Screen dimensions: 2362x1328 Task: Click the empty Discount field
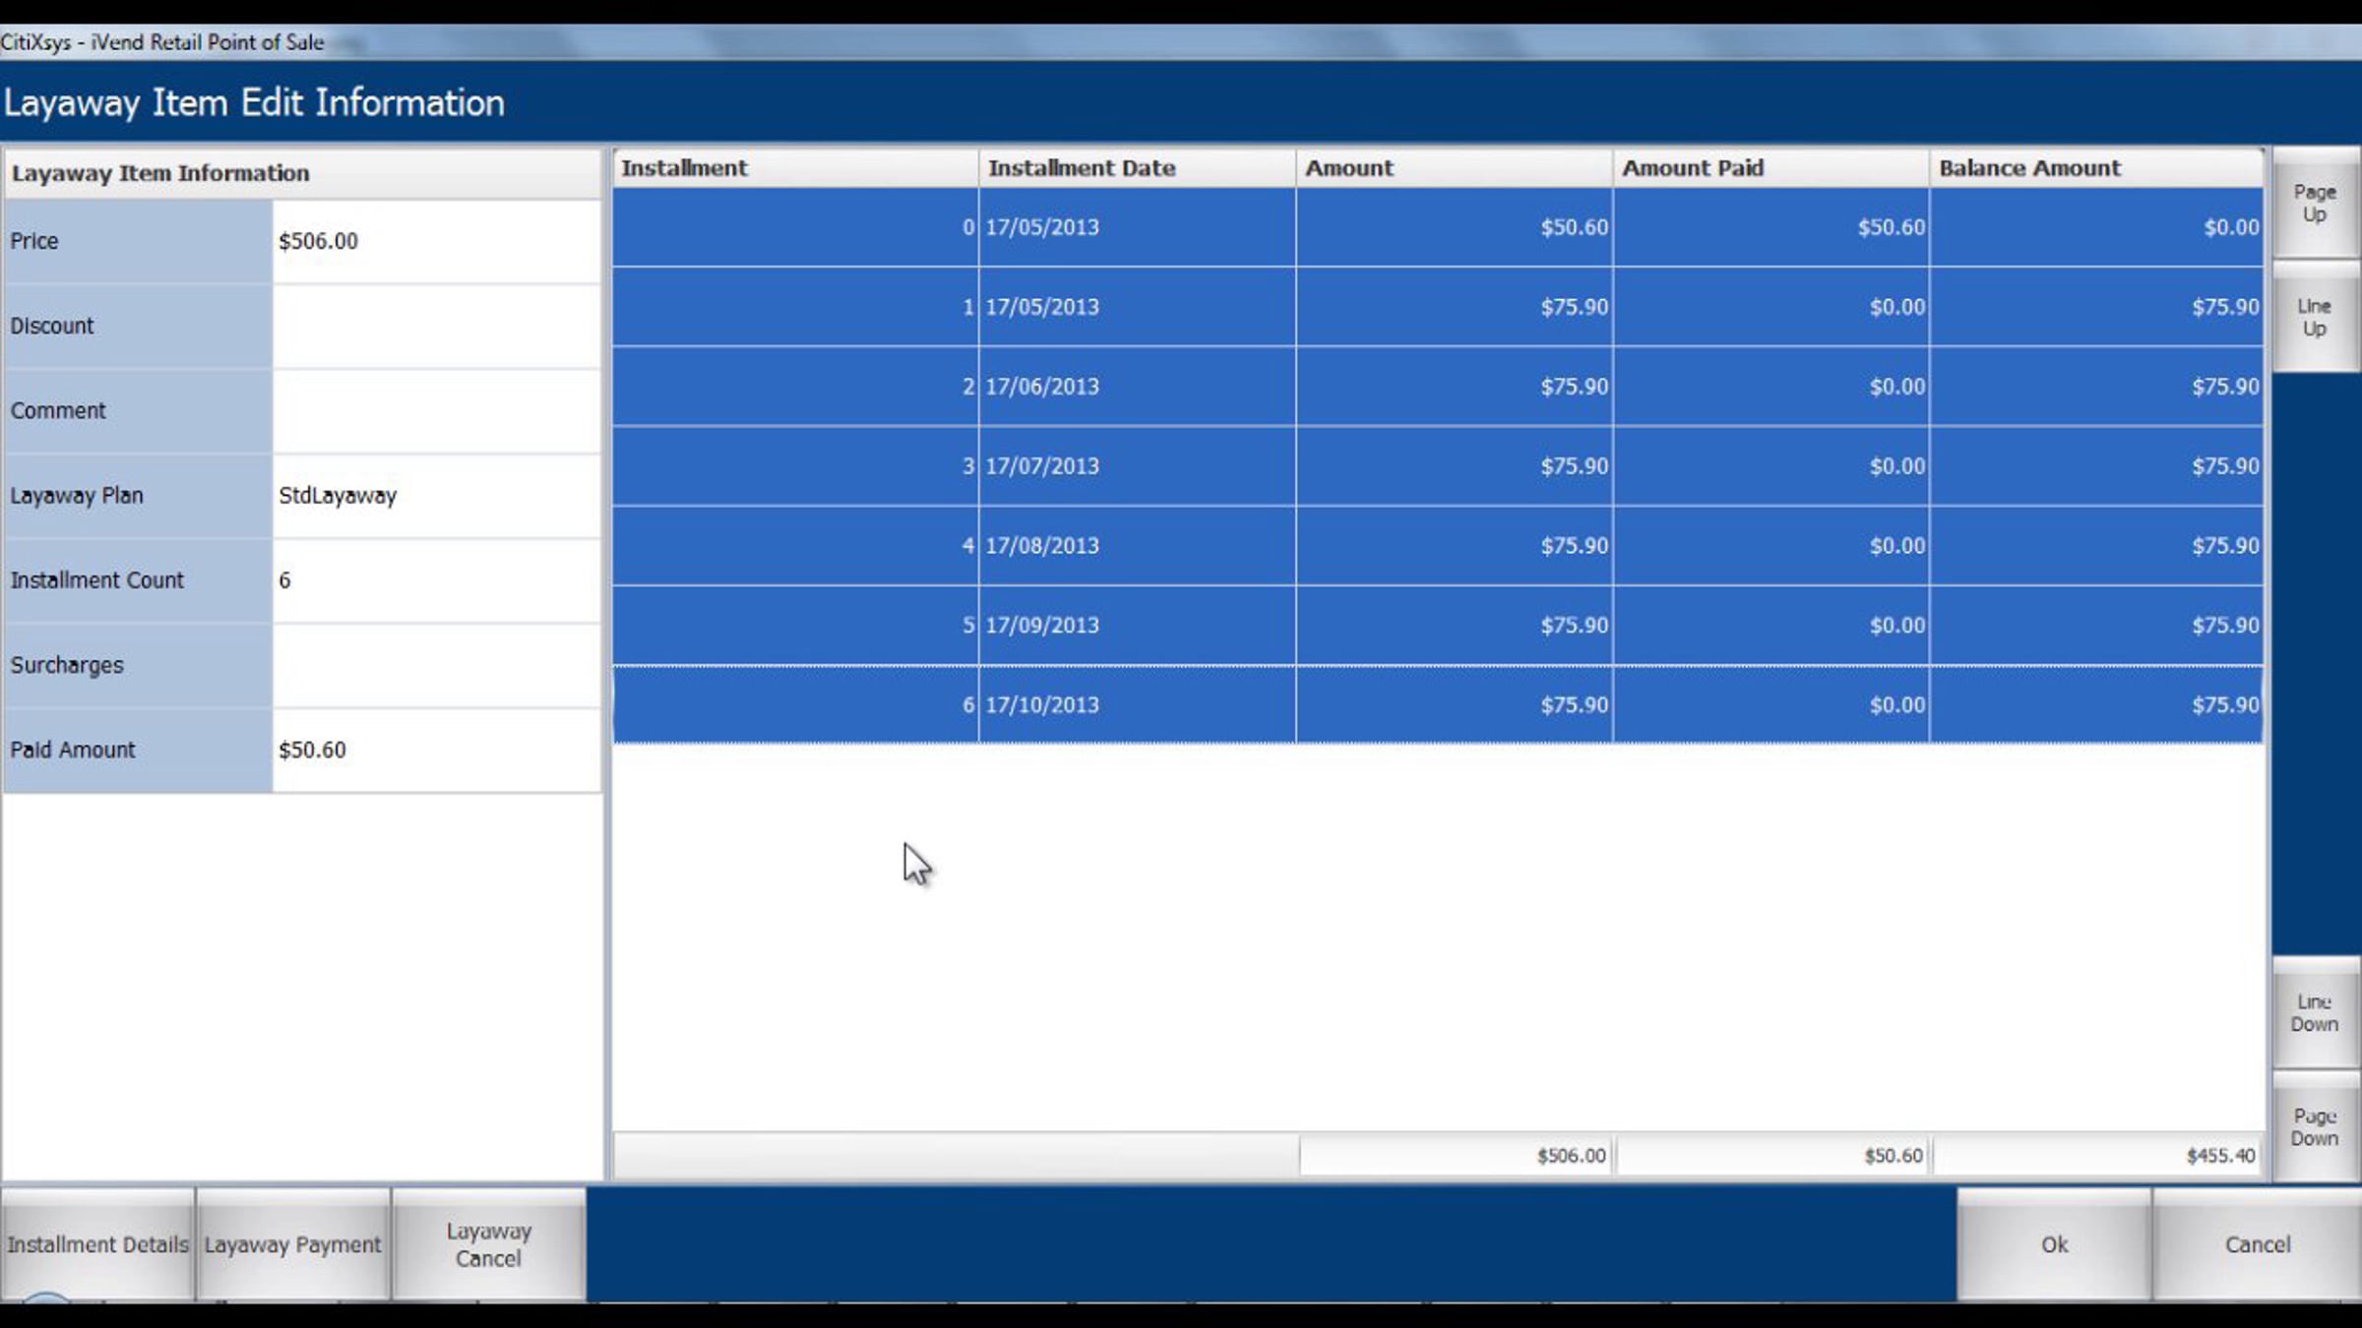(436, 327)
